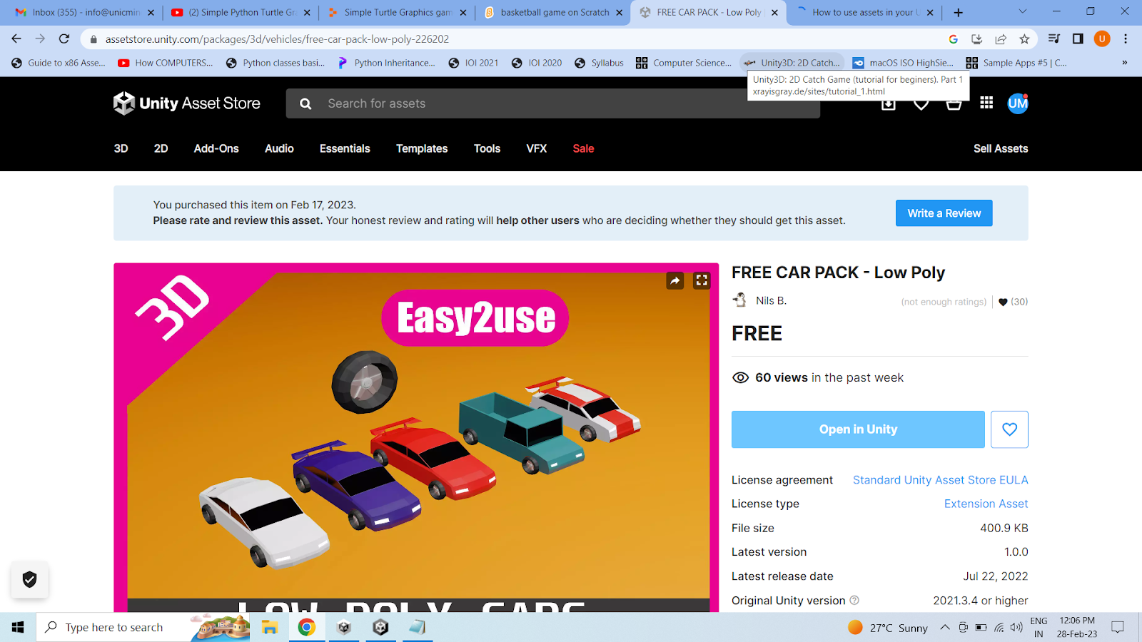Share this page from the address bar
The width and height of the screenshot is (1142, 642).
pos(1001,39)
